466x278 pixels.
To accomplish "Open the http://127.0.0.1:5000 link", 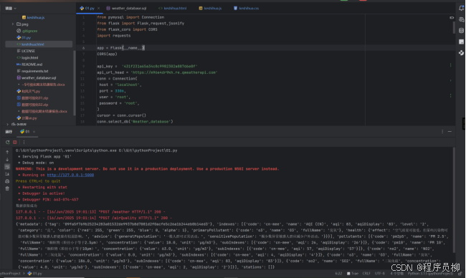I will [x=70, y=175].
